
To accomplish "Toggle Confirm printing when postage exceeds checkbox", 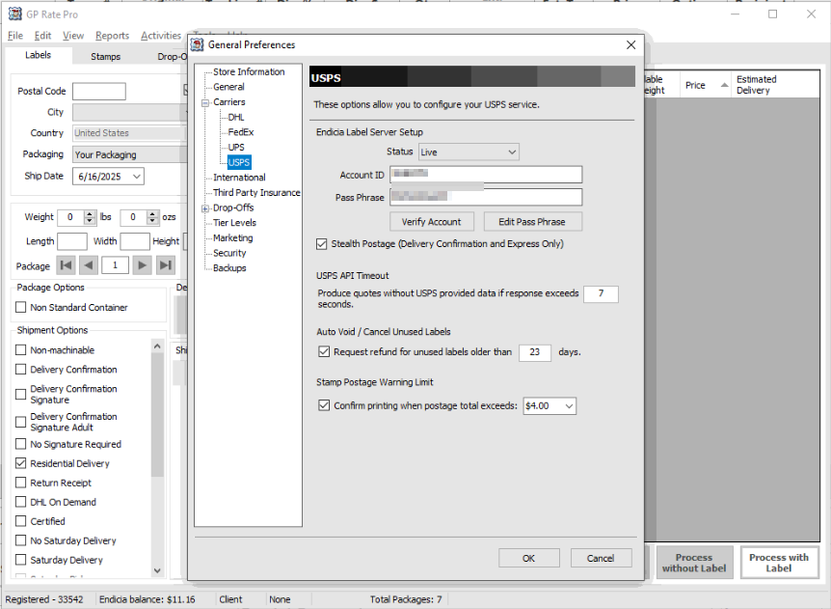I will point(324,405).
